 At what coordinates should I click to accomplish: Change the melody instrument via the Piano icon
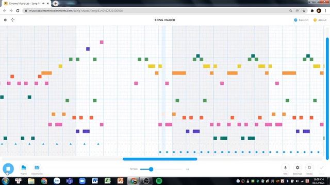(24, 168)
